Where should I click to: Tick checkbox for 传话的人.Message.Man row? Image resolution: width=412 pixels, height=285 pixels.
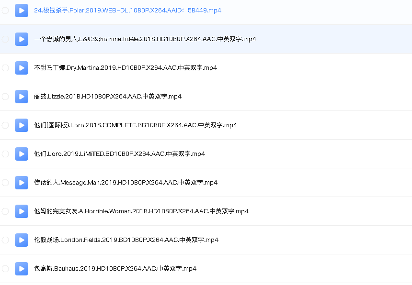click(5, 183)
